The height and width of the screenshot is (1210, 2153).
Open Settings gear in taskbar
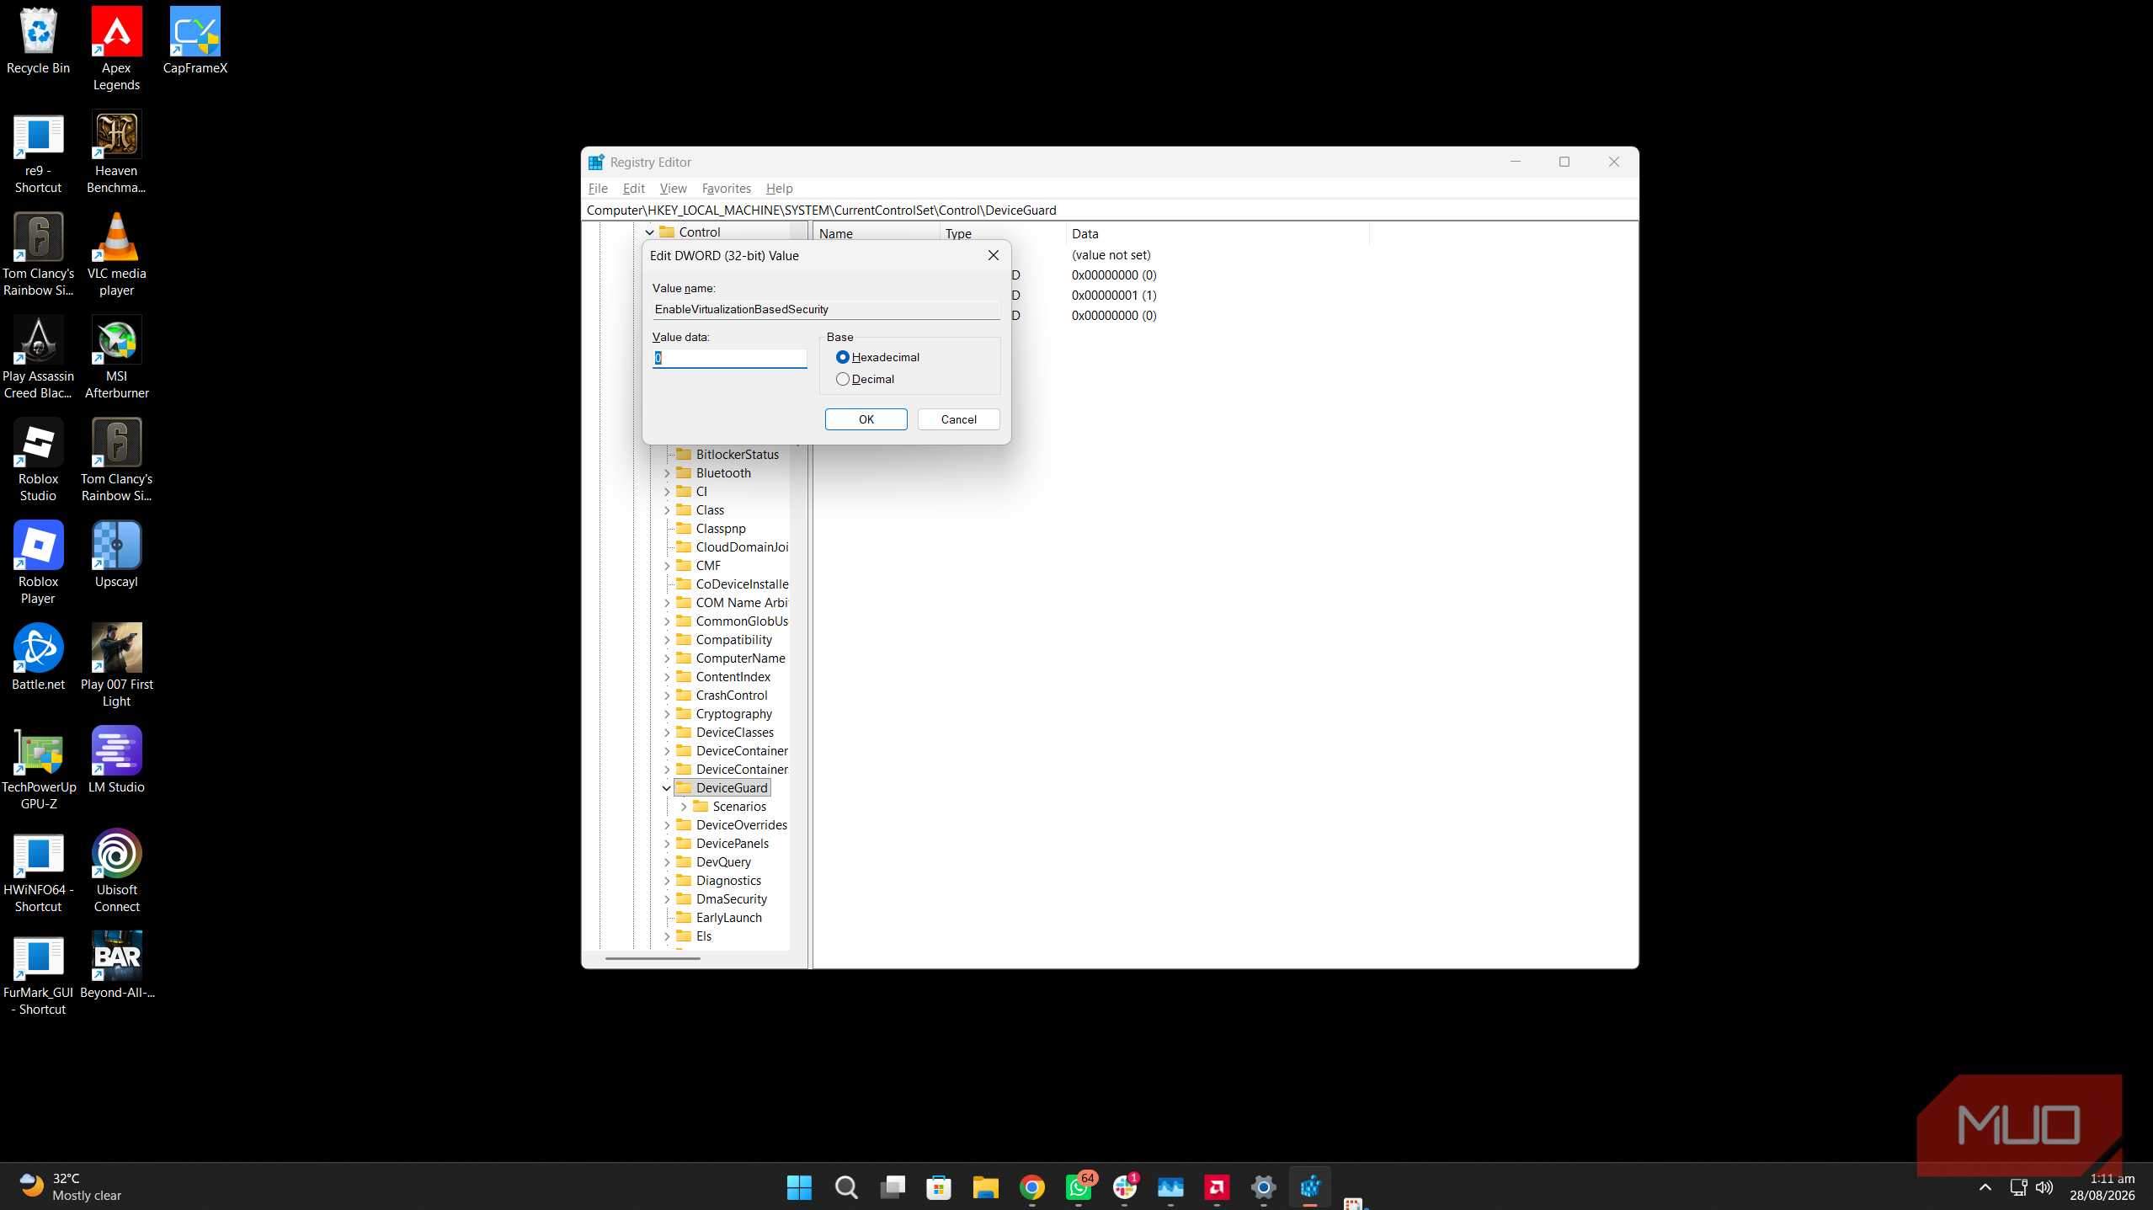pyautogui.click(x=1263, y=1187)
